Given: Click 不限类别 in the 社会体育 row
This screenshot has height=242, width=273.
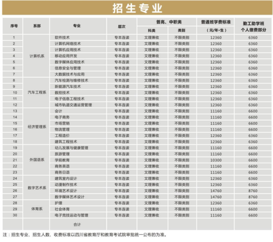Looking at the screenshot, I should tap(182, 209).
